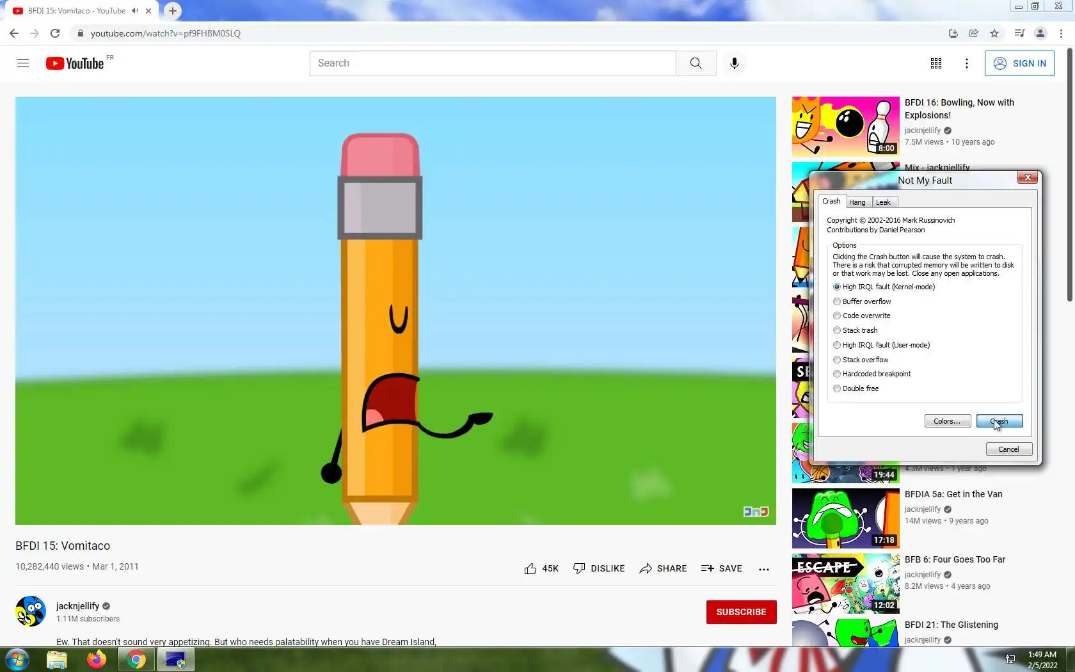The height and width of the screenshot is (672, 1075).
Task: Reload the YouTube page
Action: (x=55, y=33)
